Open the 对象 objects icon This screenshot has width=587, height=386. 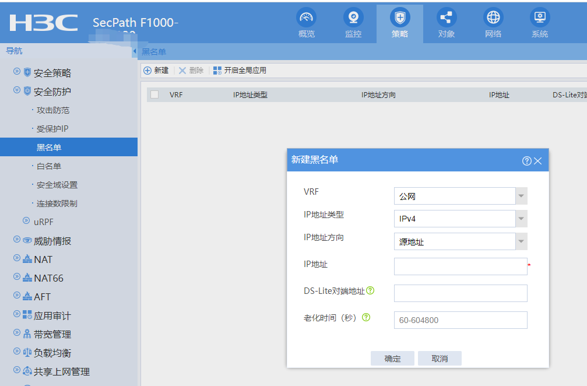[447, 17]
